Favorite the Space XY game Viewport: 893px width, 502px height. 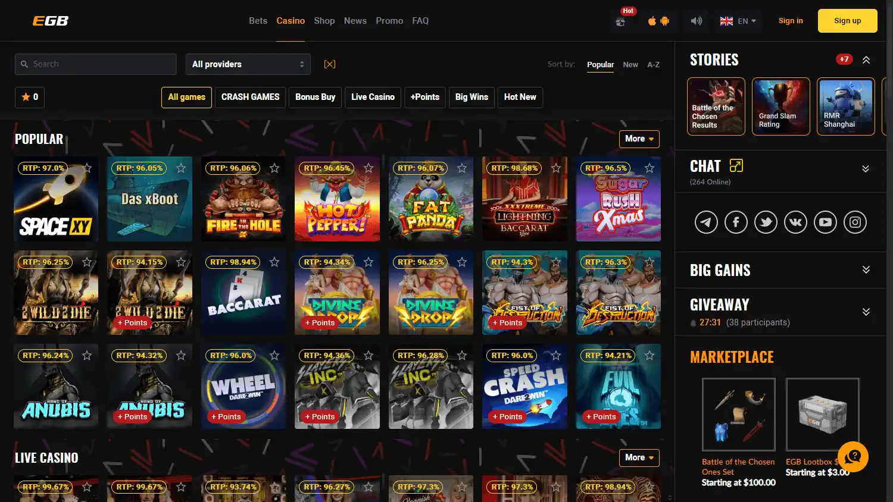click(87, 168)
